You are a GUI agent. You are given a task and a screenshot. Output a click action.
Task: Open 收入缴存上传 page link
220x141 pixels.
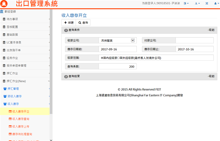(x=21, y=127)
